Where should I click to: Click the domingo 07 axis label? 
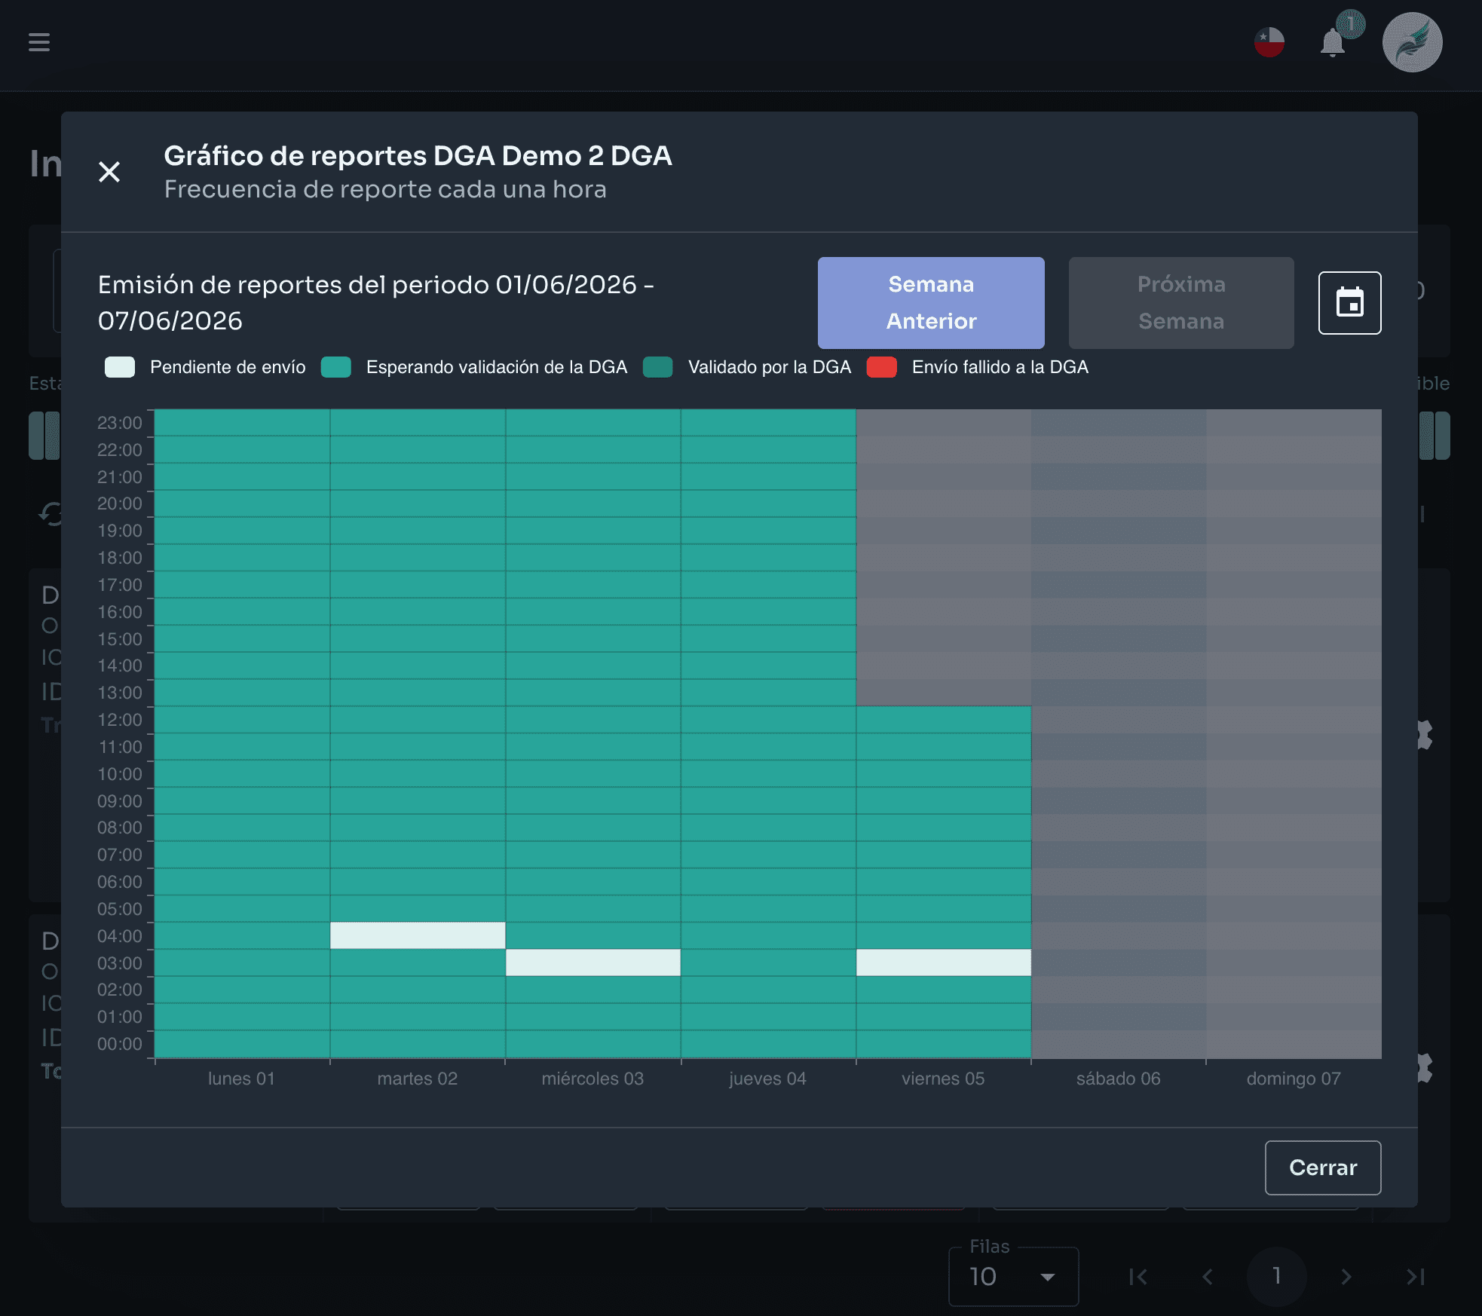click(x=1294, y=1079)
